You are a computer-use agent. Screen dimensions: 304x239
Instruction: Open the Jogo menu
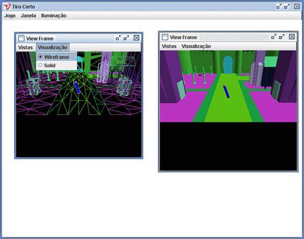pyautogui.click(x=10, y=16)
